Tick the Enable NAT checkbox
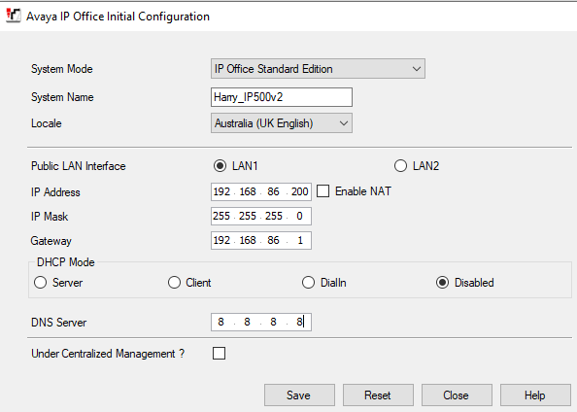The image size is (577, 412). click(323, 191)
